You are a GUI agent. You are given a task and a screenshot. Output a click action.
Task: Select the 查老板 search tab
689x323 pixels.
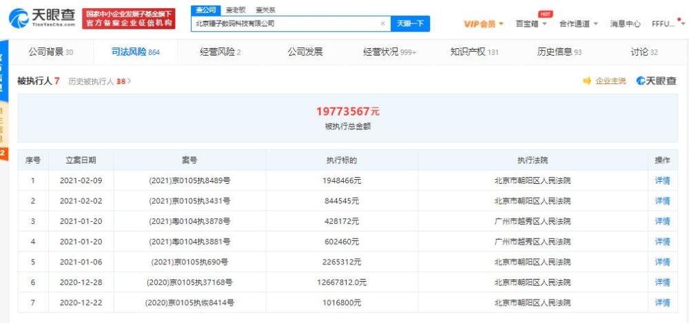(236, 10)
